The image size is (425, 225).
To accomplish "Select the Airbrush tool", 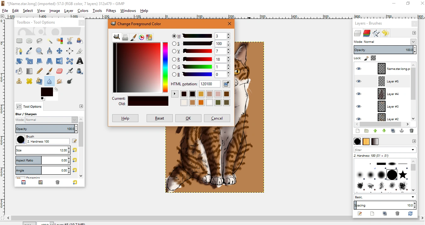I will click(x=70, y=71).
